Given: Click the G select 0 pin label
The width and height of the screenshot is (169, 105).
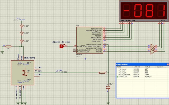Looking at the screenshot, I should 16,92.
